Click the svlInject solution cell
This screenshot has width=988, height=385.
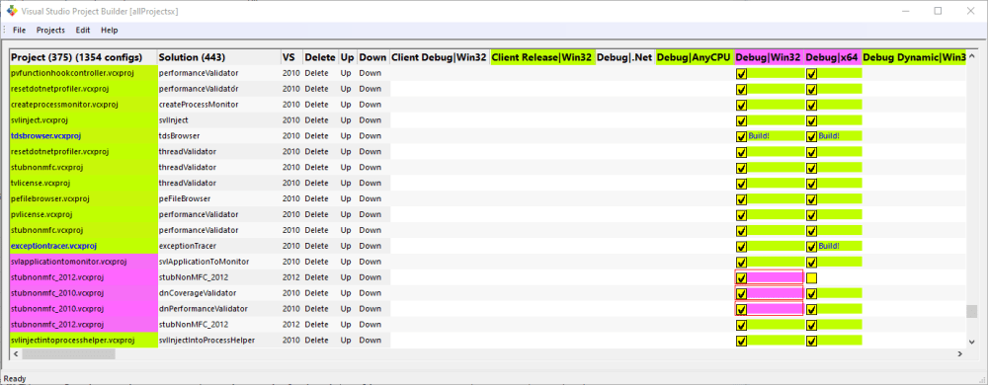click(219, 120)
